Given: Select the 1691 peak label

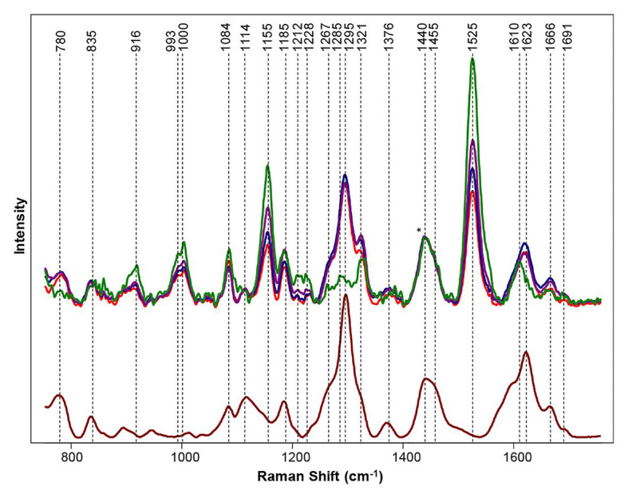Looking at the screenshot, I should [x=565, y=38].
